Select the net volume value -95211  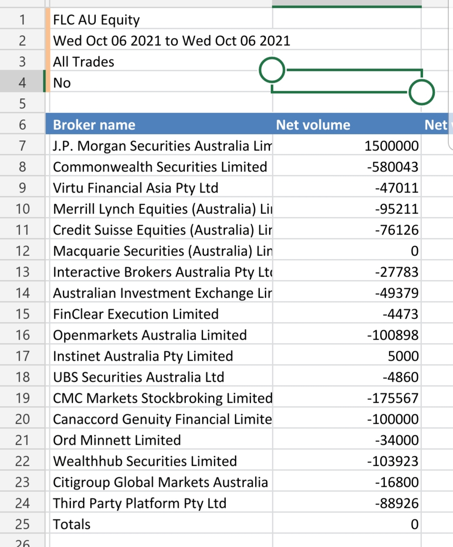pos(347,209)
